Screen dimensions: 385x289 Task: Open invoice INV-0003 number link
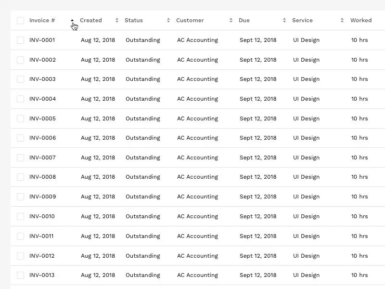(42, 79)
